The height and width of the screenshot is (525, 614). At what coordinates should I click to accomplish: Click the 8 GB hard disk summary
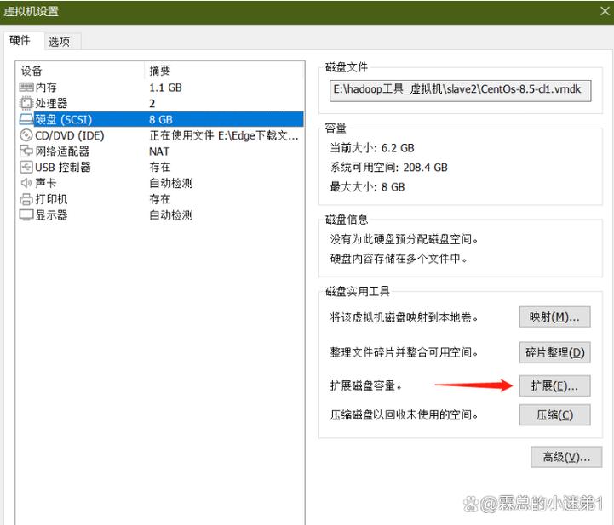pos(161,119)
